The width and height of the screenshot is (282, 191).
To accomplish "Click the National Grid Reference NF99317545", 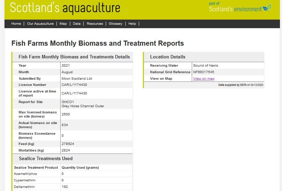I will click(203, 72).
